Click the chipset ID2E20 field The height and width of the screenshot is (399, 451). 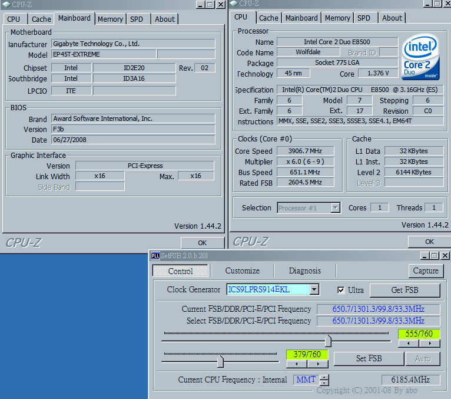pyautogui.click(x=134, y=68)
